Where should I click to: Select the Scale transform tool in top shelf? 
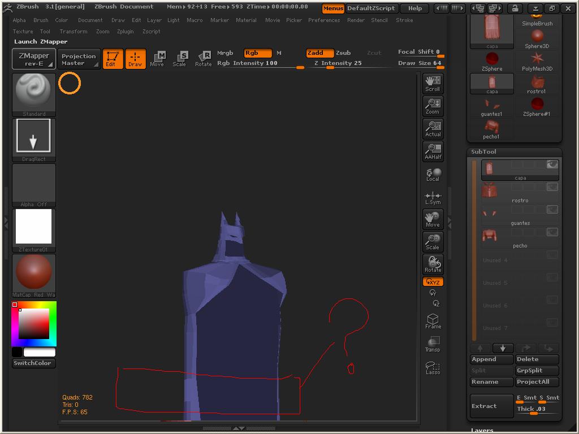pos(180,59)
